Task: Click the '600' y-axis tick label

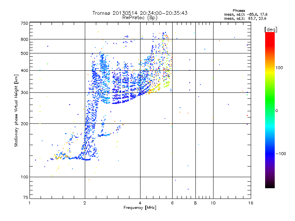Action: [x=24, y=39]
